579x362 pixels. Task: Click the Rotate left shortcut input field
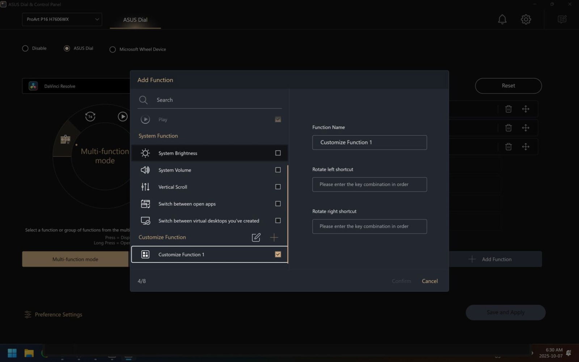pyautogui.click(x=369, y=184)
